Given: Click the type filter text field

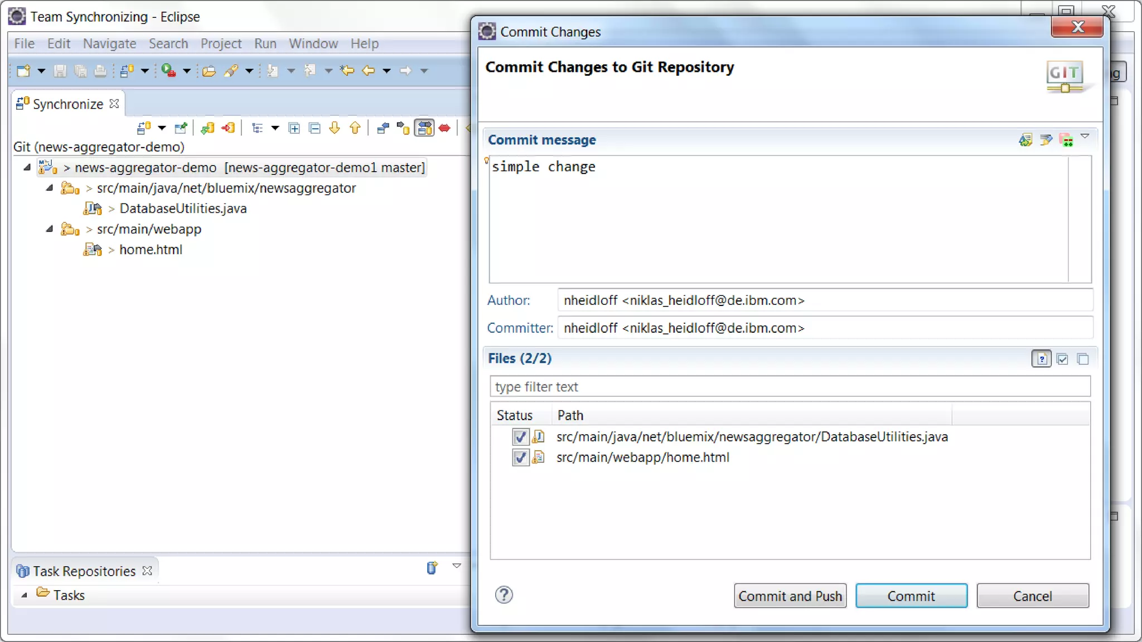Looking at the screenshot, I should click(790, 386).
